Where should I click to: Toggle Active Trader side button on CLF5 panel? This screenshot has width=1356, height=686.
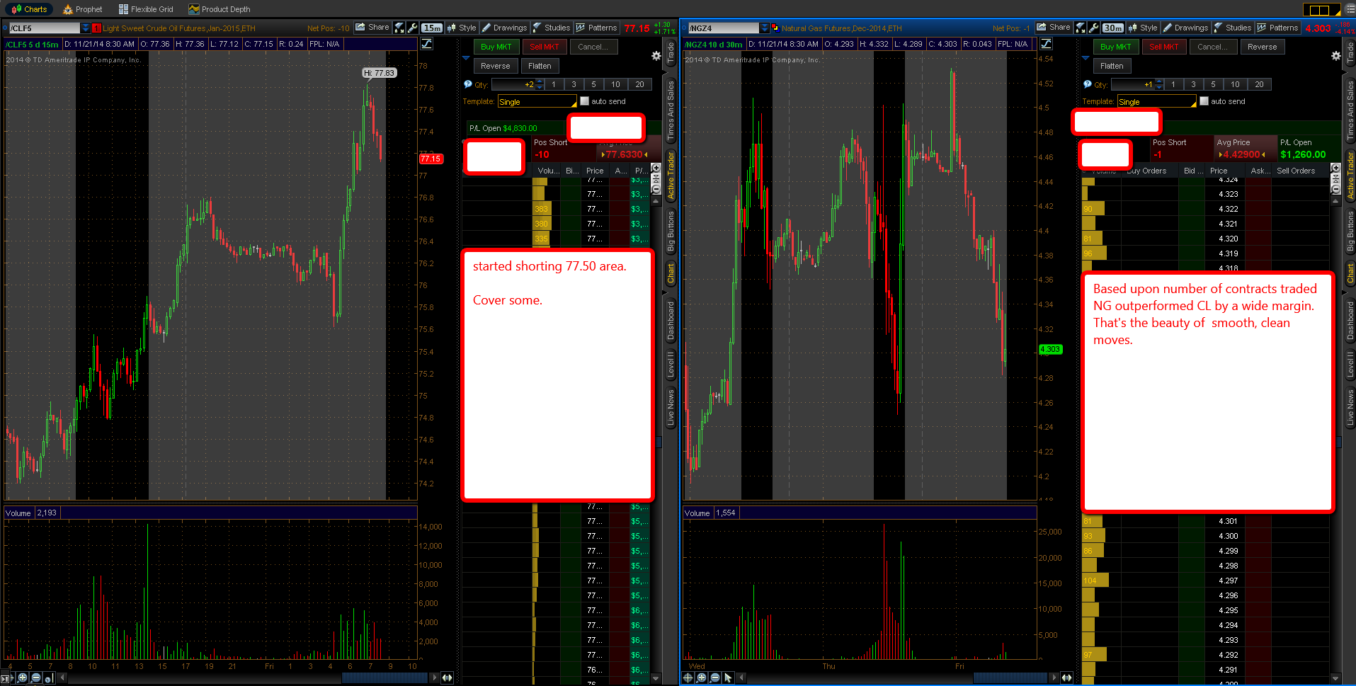[671, 175]
